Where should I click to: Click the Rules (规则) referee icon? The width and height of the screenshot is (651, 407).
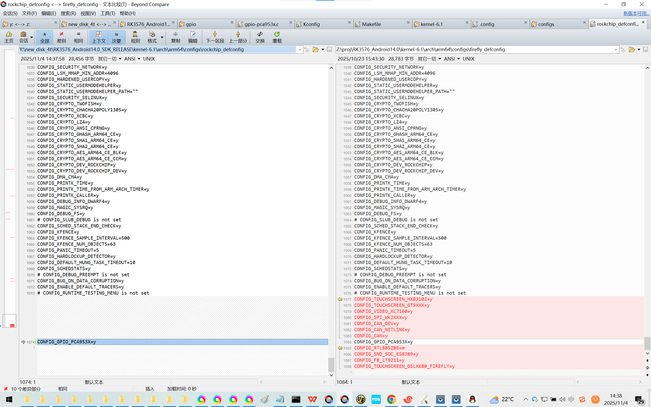[x=135, y=37]
